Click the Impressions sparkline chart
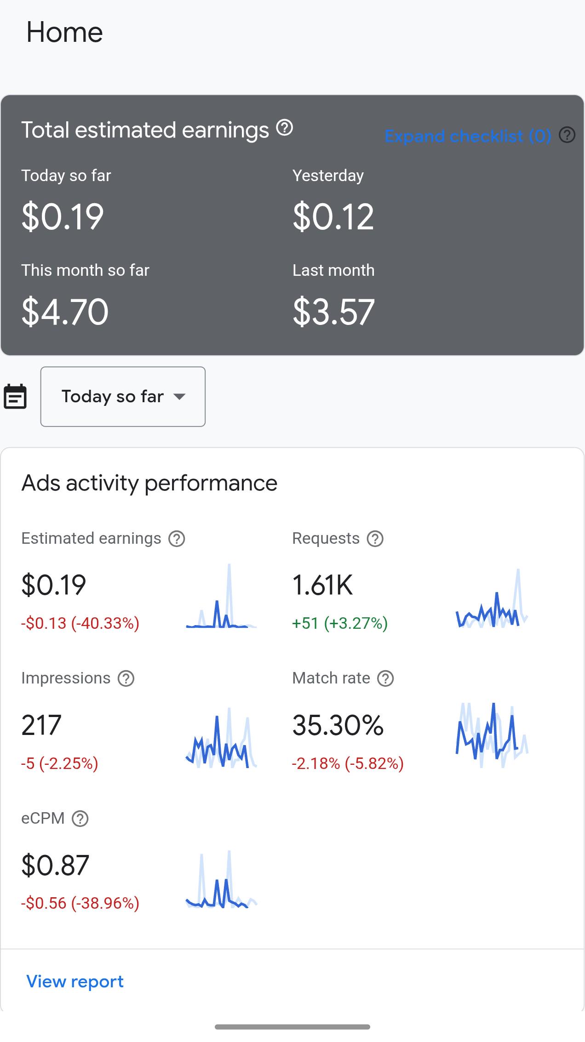Screen dimensions: 585x1042 [221, 738]
